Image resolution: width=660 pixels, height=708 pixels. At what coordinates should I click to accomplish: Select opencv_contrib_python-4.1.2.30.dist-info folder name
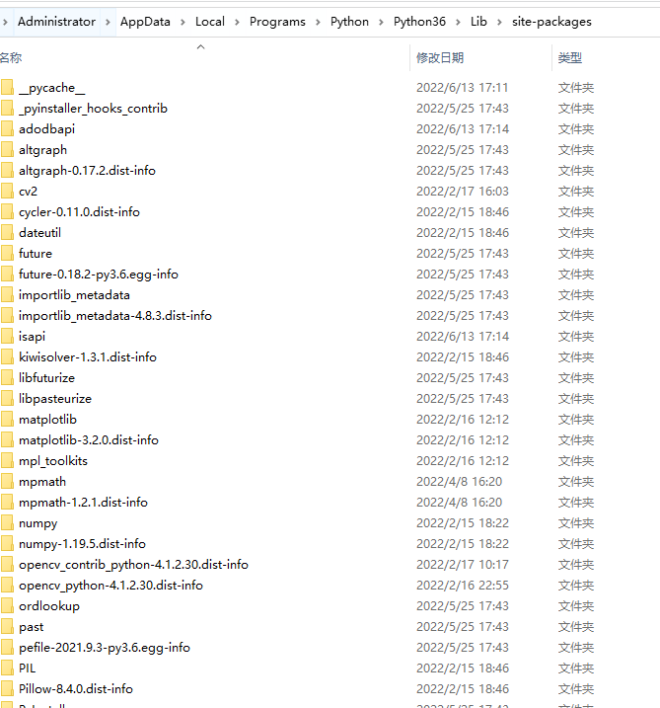(133, 565)
